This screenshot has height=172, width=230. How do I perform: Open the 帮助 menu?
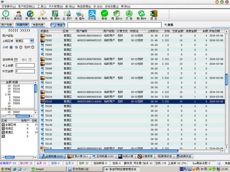tap(126, 6)
